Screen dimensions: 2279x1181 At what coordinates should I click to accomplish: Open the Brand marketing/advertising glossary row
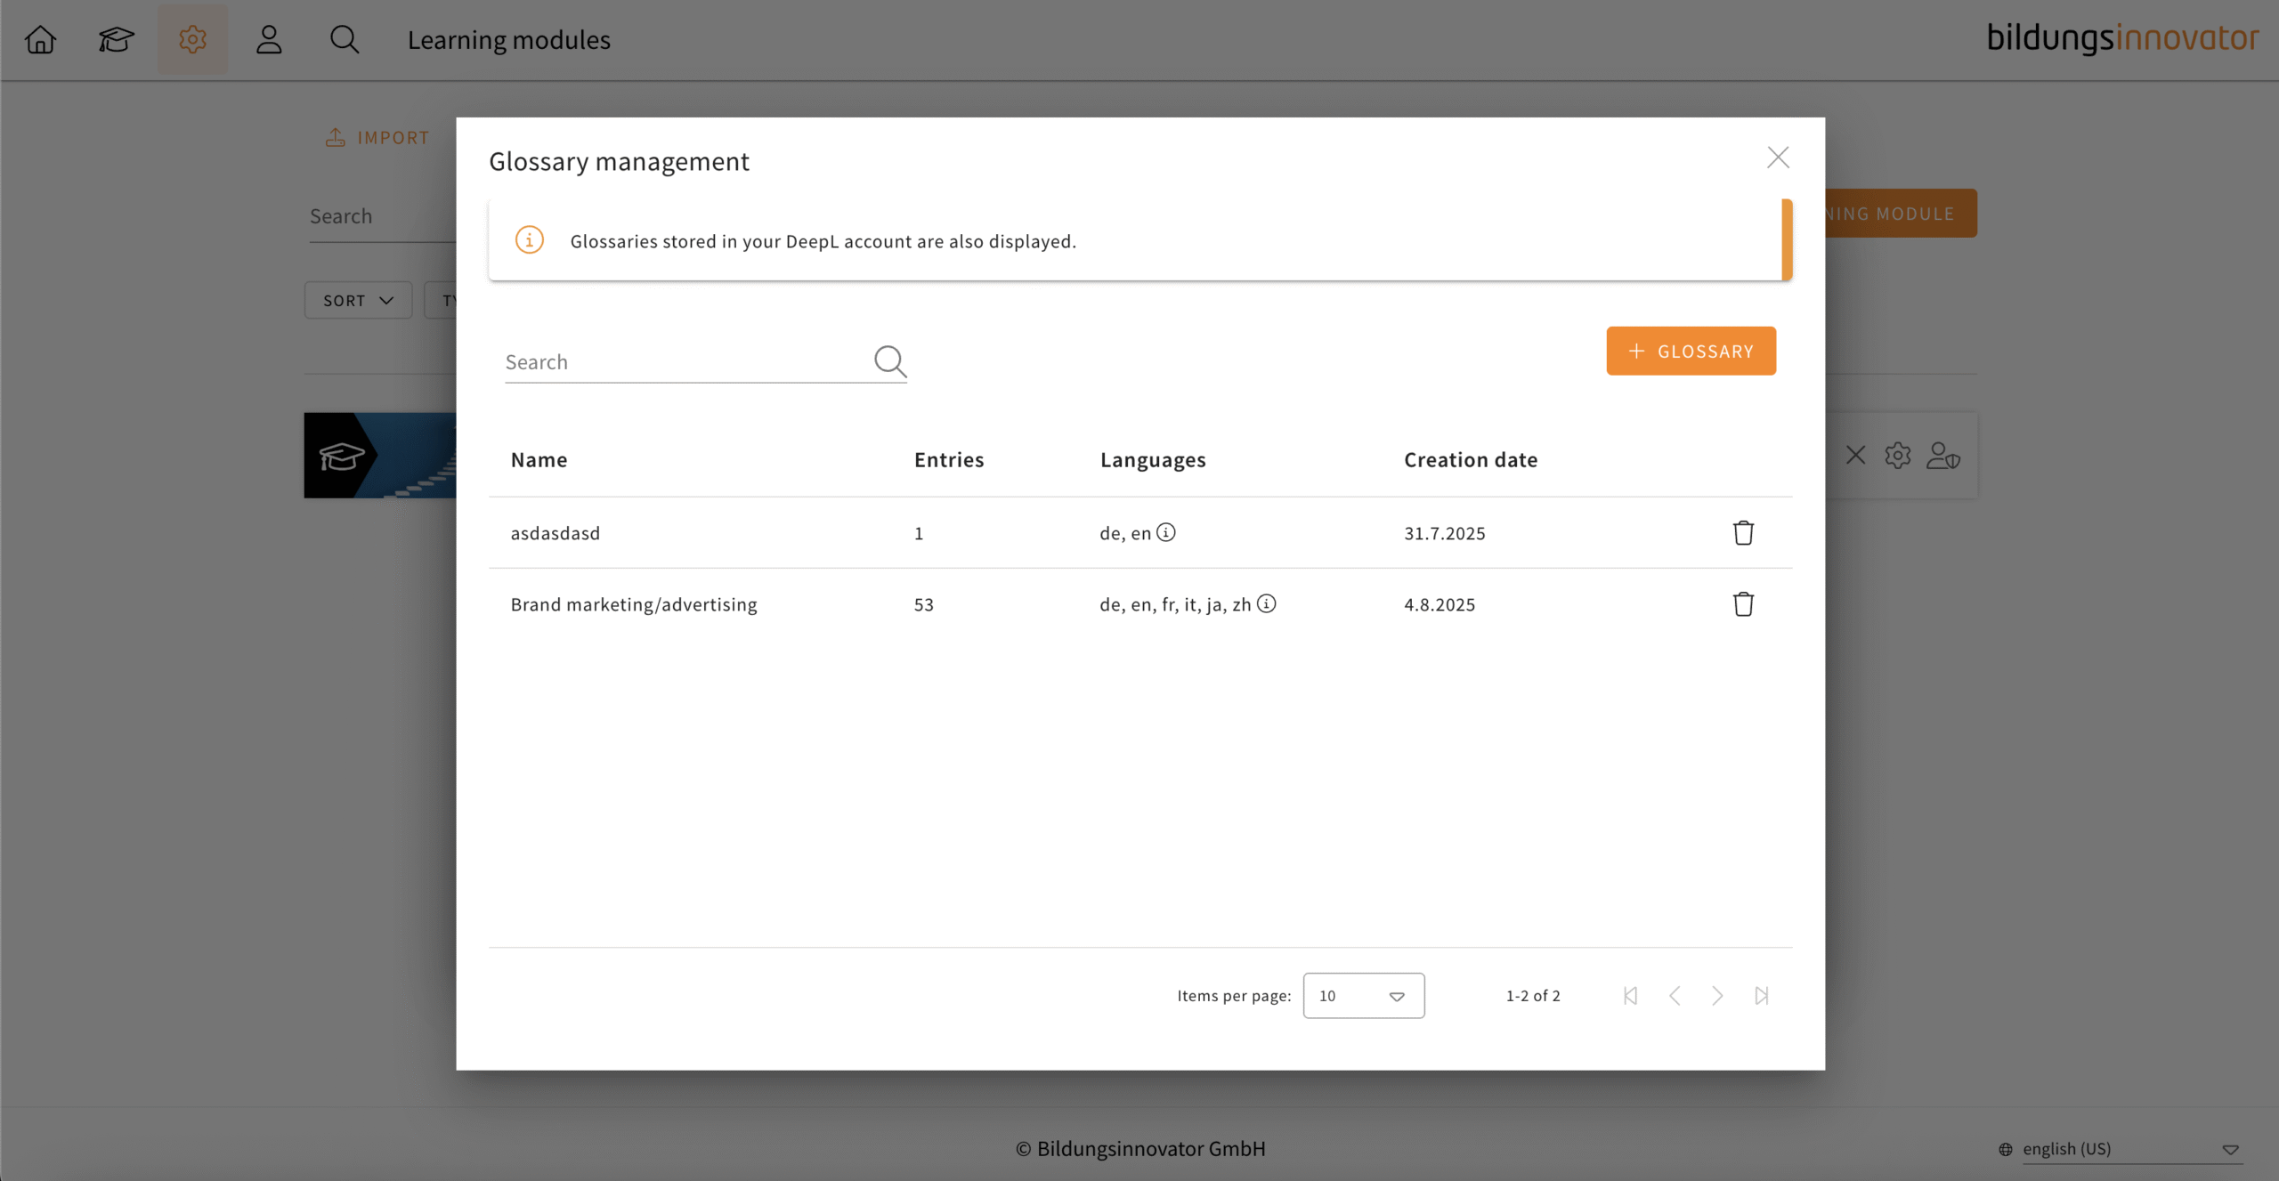[634, 604]
